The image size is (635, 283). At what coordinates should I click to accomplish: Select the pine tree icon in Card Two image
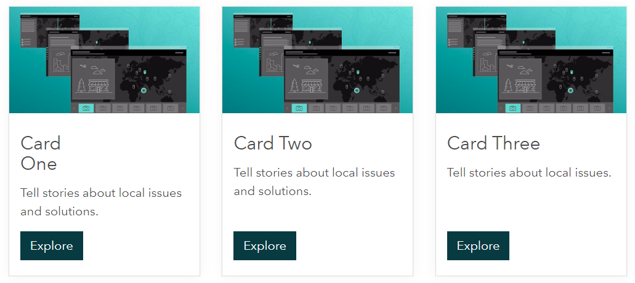[x=294, y=86]
